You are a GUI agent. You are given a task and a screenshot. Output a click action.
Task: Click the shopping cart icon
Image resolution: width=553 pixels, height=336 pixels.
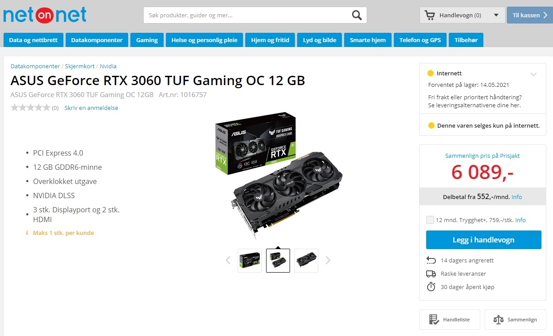[x=429, y=16]
